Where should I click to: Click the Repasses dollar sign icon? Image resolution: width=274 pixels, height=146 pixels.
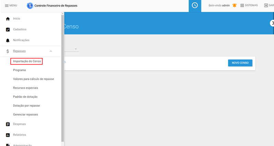(8, 51)
